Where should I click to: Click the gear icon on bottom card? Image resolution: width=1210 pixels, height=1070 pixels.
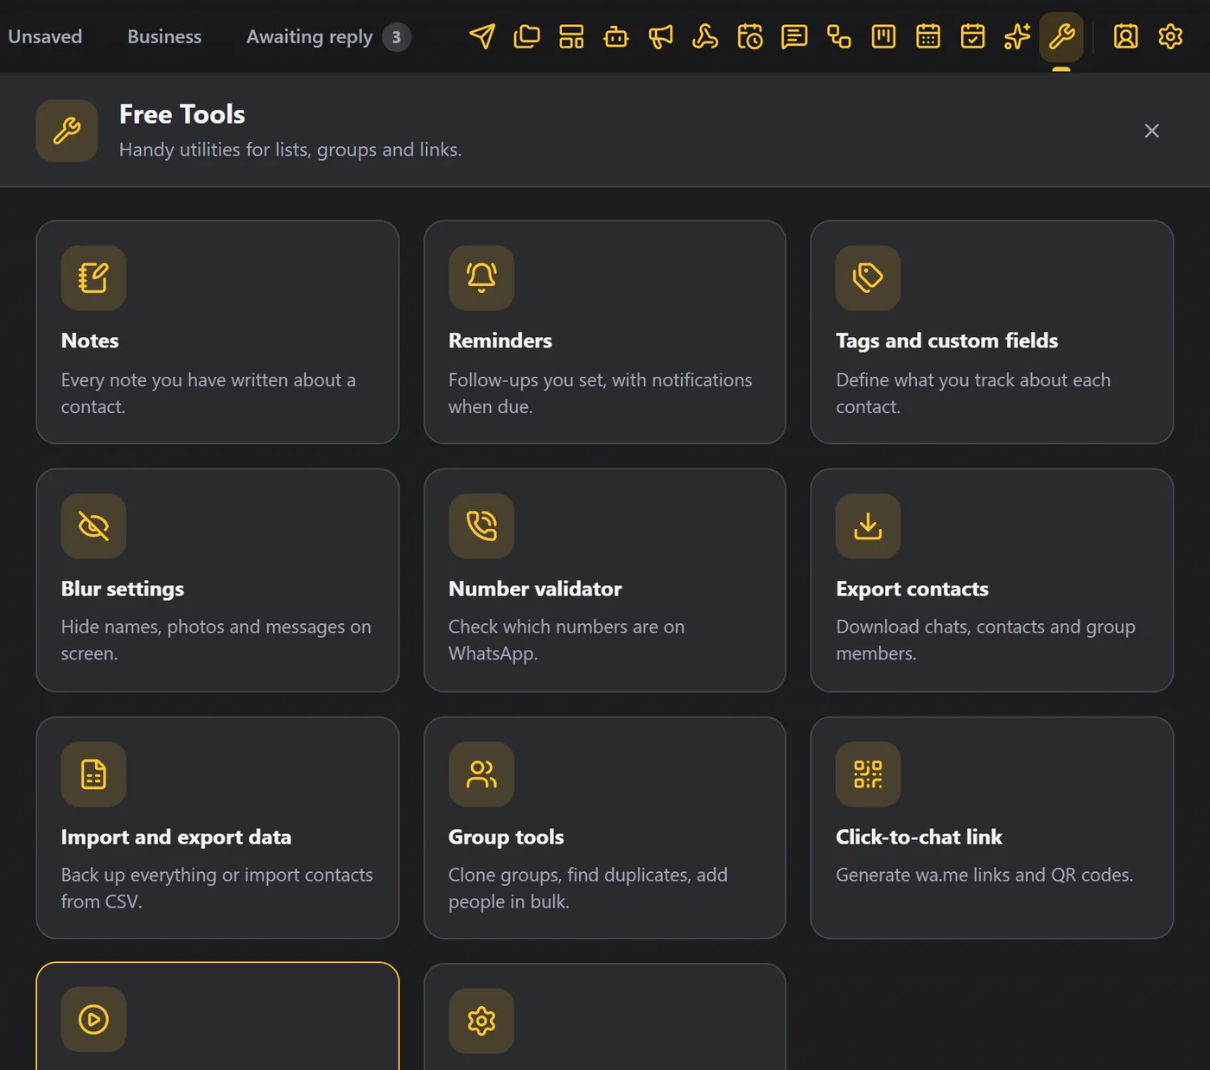[x=481, y=1021]
